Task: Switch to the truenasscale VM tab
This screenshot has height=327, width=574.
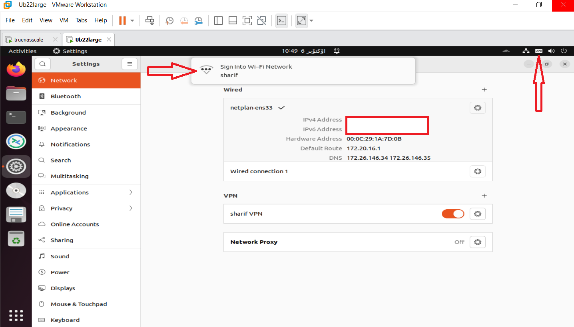Action: pyautogui.click(x=29, y=40)
